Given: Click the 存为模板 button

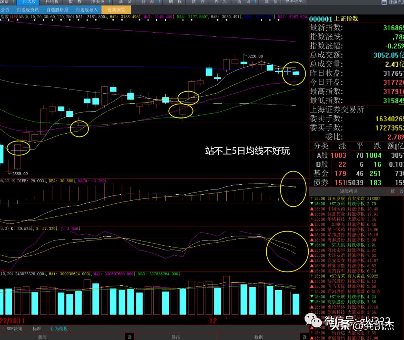Looking at the screenshot, I should pyautogui.click(x=59, y=329).
